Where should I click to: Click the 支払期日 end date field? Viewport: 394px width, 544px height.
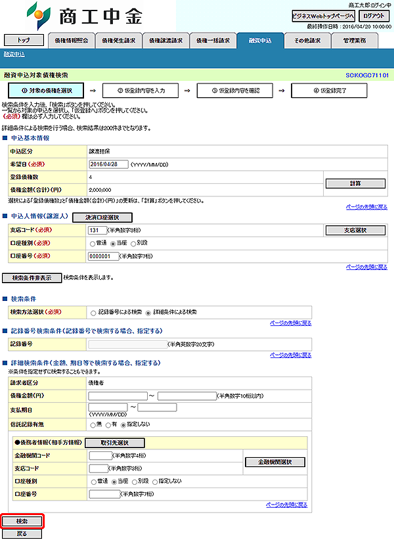157,407
